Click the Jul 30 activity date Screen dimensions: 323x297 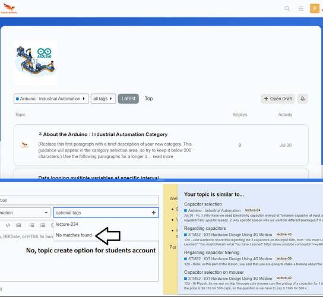coord(286,145)
